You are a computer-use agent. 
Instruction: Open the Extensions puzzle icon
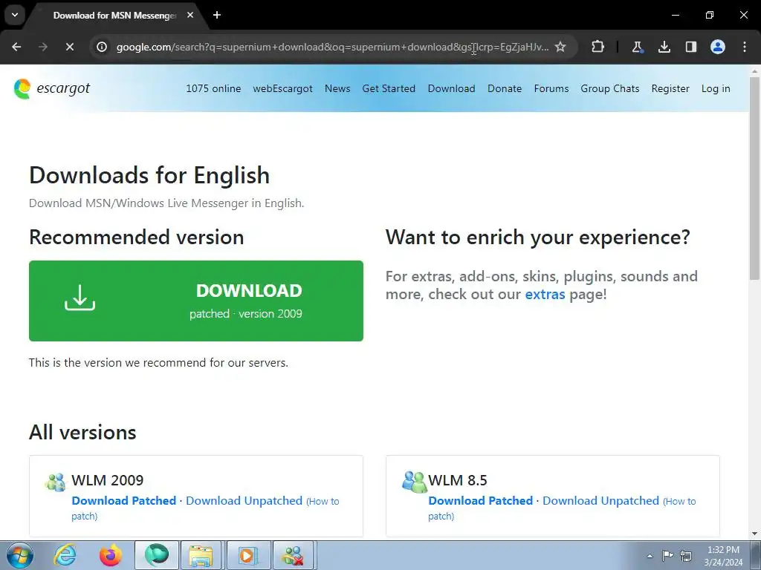pyautogui.click(x=598, y=47)
